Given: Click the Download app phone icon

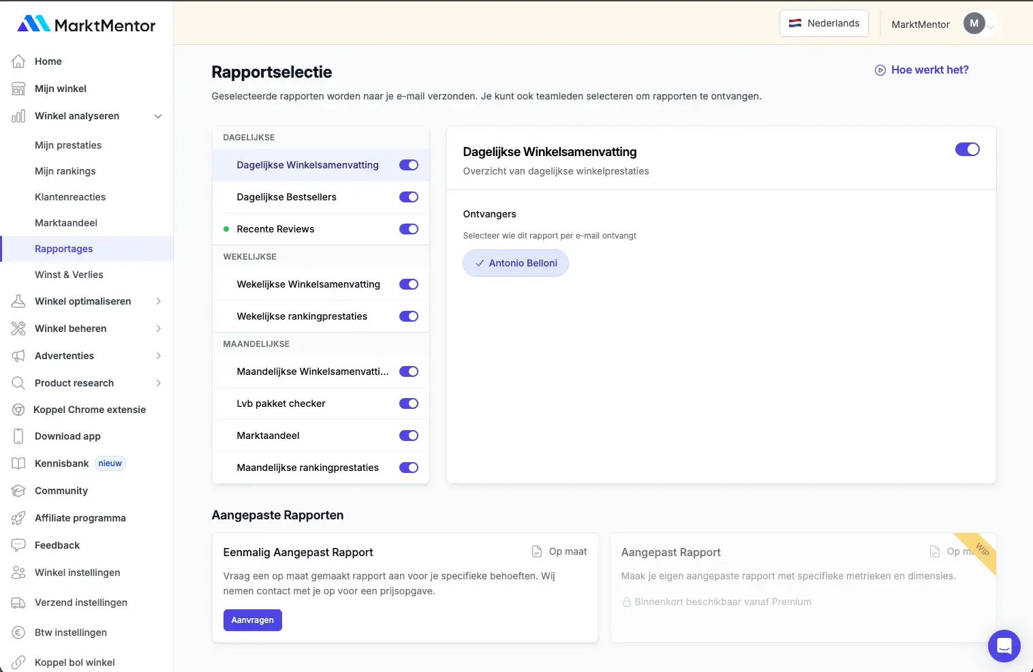Looking at the screenshot, I should pyautogui.click(x=18, y=436).
